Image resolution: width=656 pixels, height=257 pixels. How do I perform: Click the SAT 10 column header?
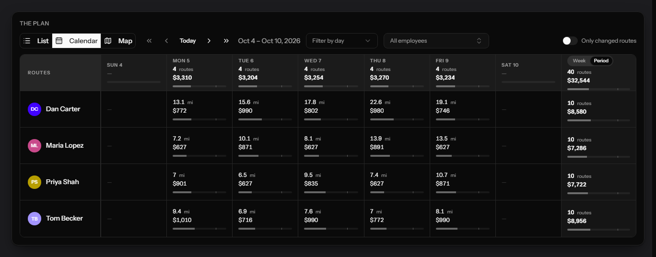(x=528, y=73)
